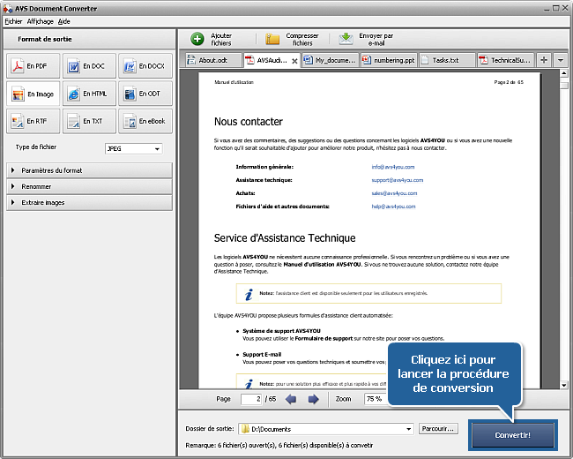
Task: Click the Convertir! button
Action: [x=513, y=435]
